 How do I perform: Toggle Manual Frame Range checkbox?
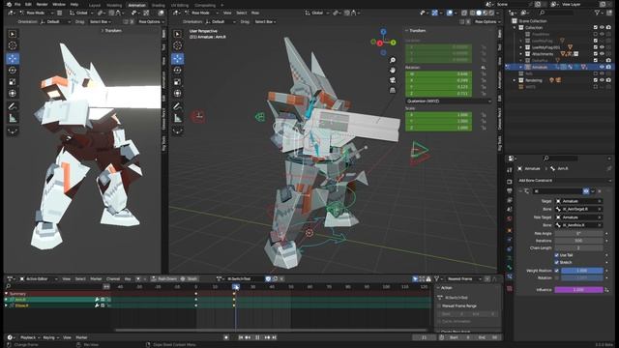click(439, 306)
